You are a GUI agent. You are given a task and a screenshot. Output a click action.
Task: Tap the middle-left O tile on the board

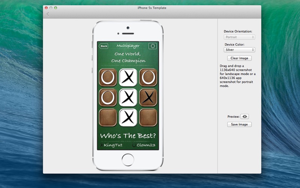108,97
